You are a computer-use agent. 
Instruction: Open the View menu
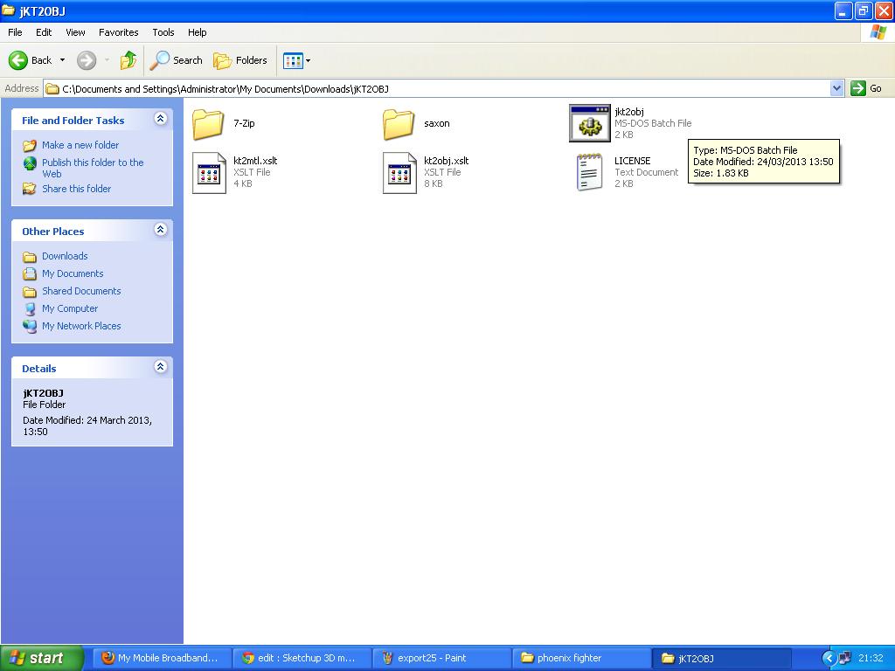coord(75,32)
